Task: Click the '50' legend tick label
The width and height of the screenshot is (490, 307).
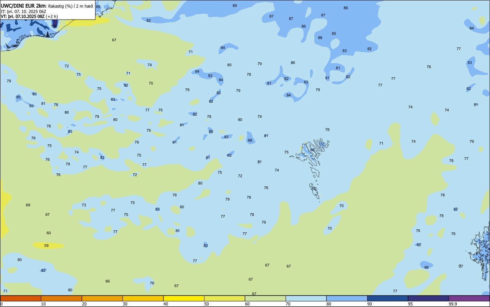Action: pyautogui.click(x=207, y=304)
